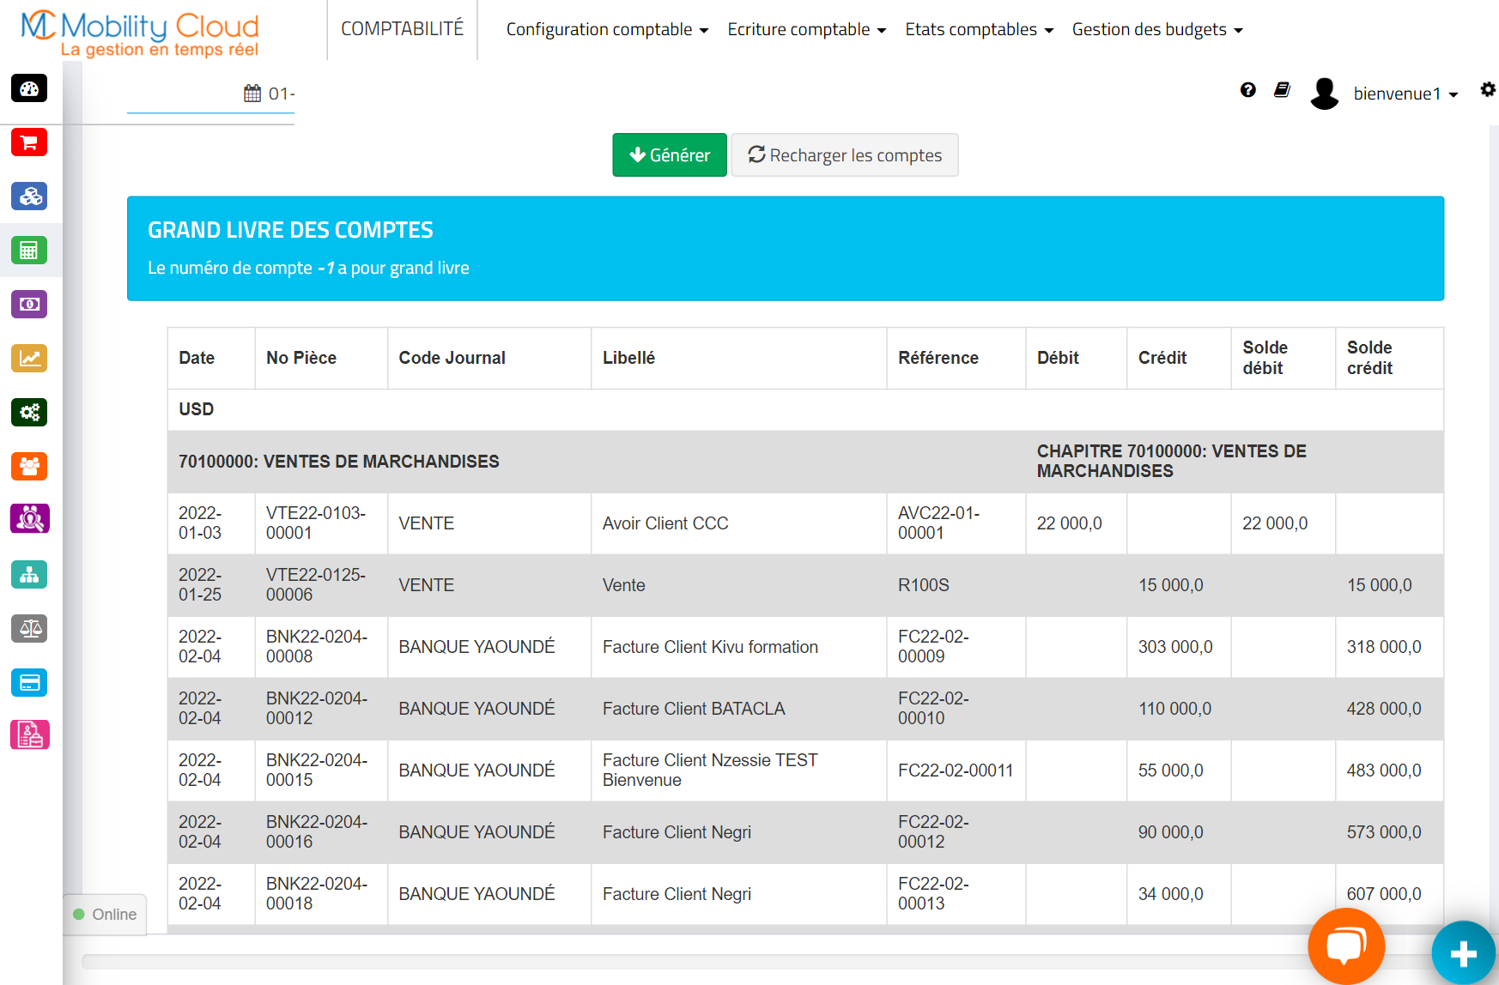Open the documentation book icon
The width and height of the screenshot is (1499, 985).
pos(1282,90)
